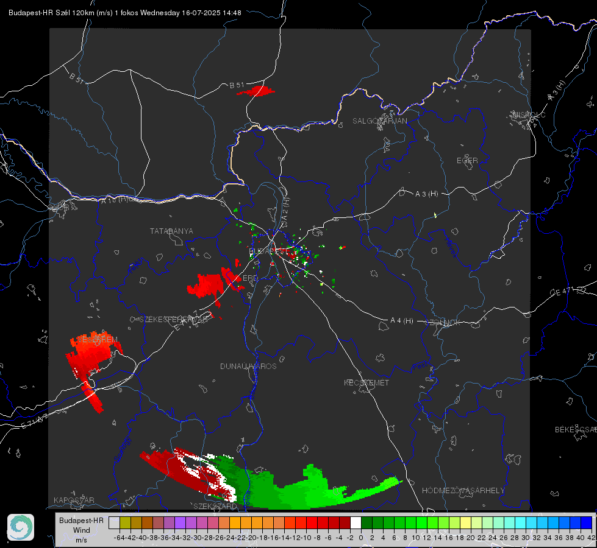Click the 'SALGÓTARJÁN' city label

379,121
